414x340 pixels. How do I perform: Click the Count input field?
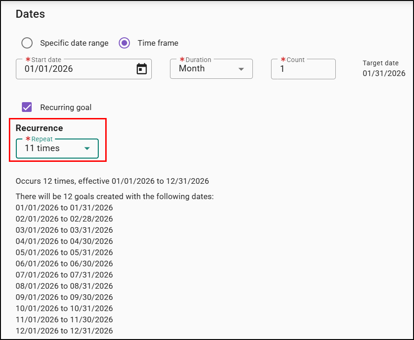click(303, 69)
